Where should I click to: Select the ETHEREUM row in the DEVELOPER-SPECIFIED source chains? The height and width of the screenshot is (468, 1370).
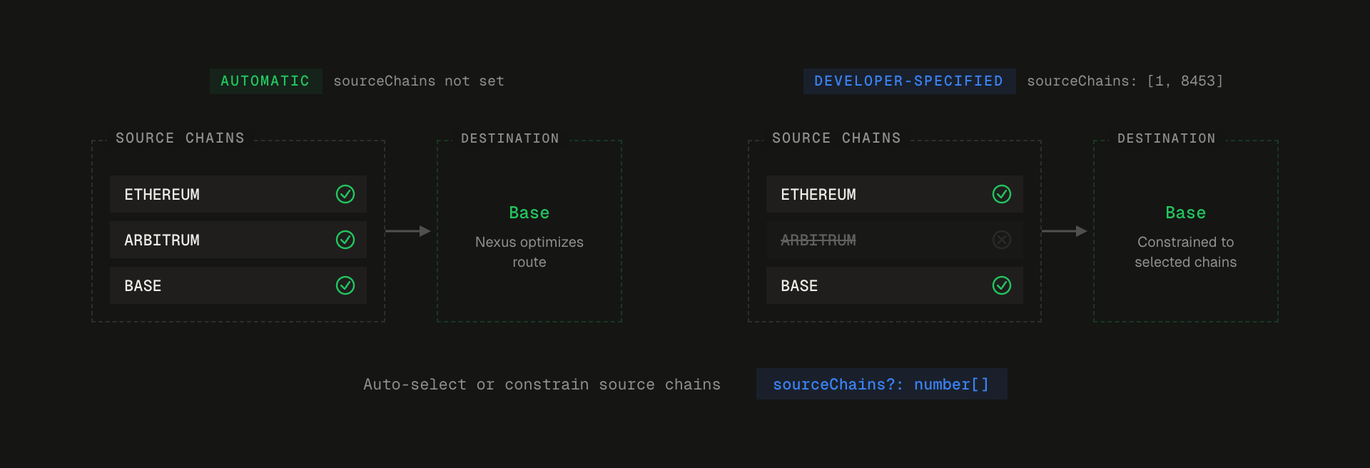(895, 194)
